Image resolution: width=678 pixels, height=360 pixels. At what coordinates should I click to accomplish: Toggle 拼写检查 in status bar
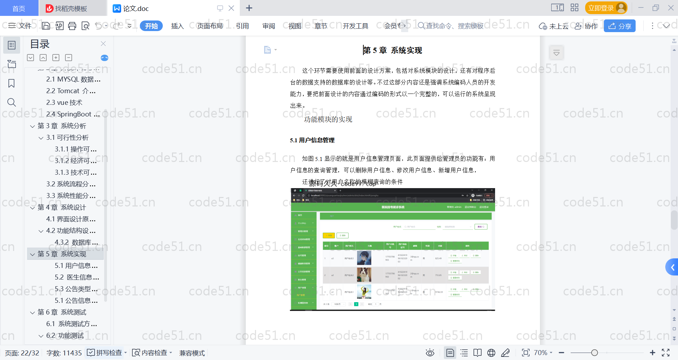click(105, 353)
